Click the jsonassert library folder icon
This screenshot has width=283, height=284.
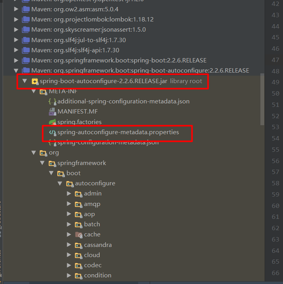tap(25, 30)
